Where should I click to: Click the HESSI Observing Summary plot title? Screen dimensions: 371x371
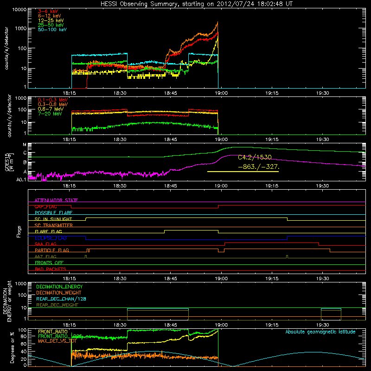(196, 4)
